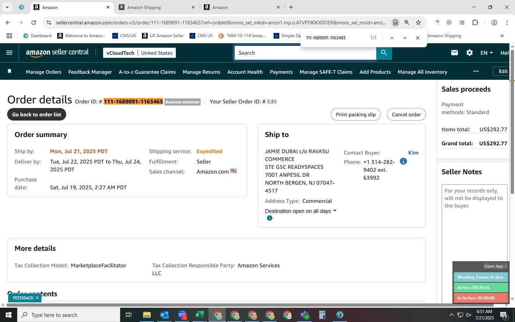The image size is (515, 322).
Task: Expand Destination open on all days dropdown
Action: click(301, 211)
